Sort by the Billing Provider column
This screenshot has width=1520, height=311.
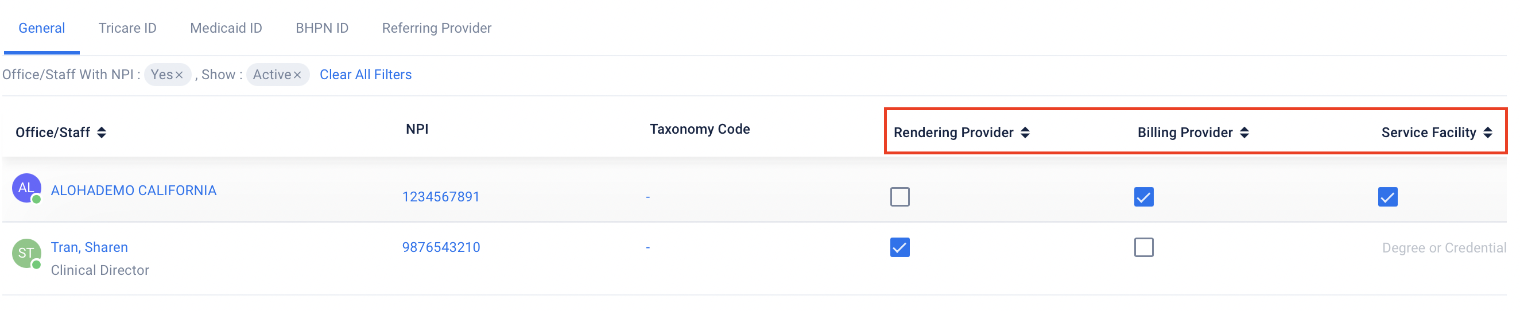tap(1244, 133)
